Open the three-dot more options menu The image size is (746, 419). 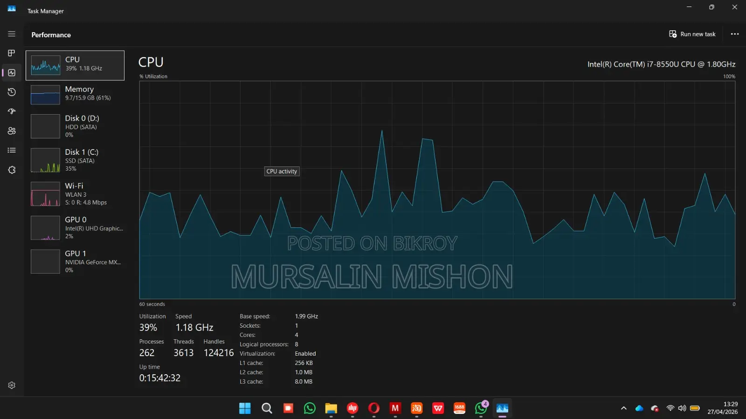(x=735, y=34)
